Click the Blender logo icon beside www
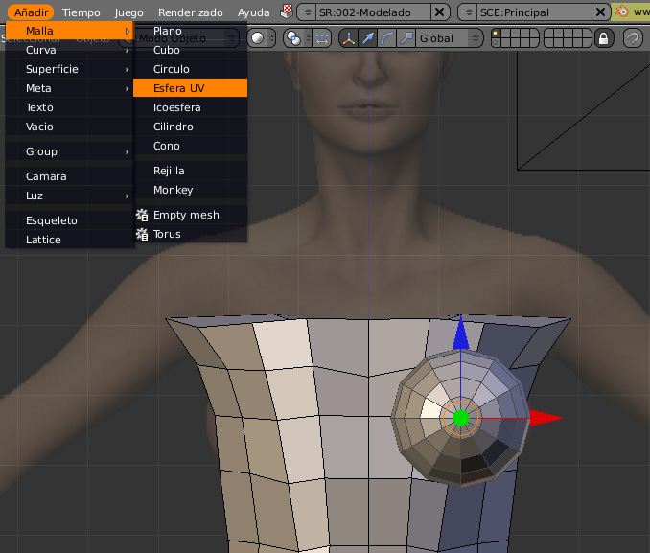Viewport: 650px width, 553px height. tap(622, 12)
